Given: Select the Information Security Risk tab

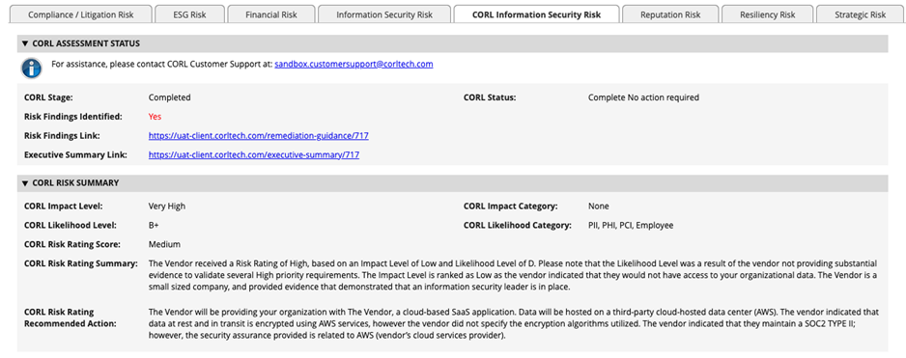Looking at the screenshot, I should pyautogui.click(x=384, y=14).
